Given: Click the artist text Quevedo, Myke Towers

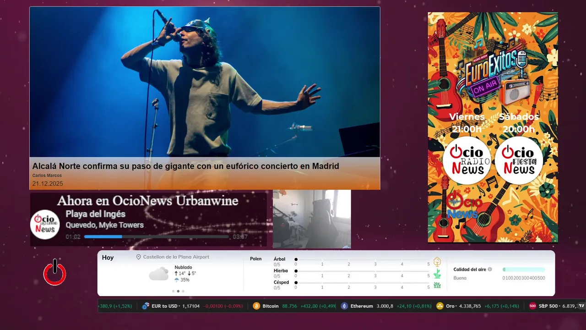Looking at the screenshot, I should pyautogui.click(x=104, y=225).
